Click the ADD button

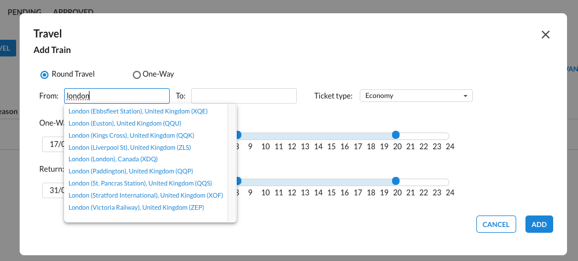(x=539, y=224)
